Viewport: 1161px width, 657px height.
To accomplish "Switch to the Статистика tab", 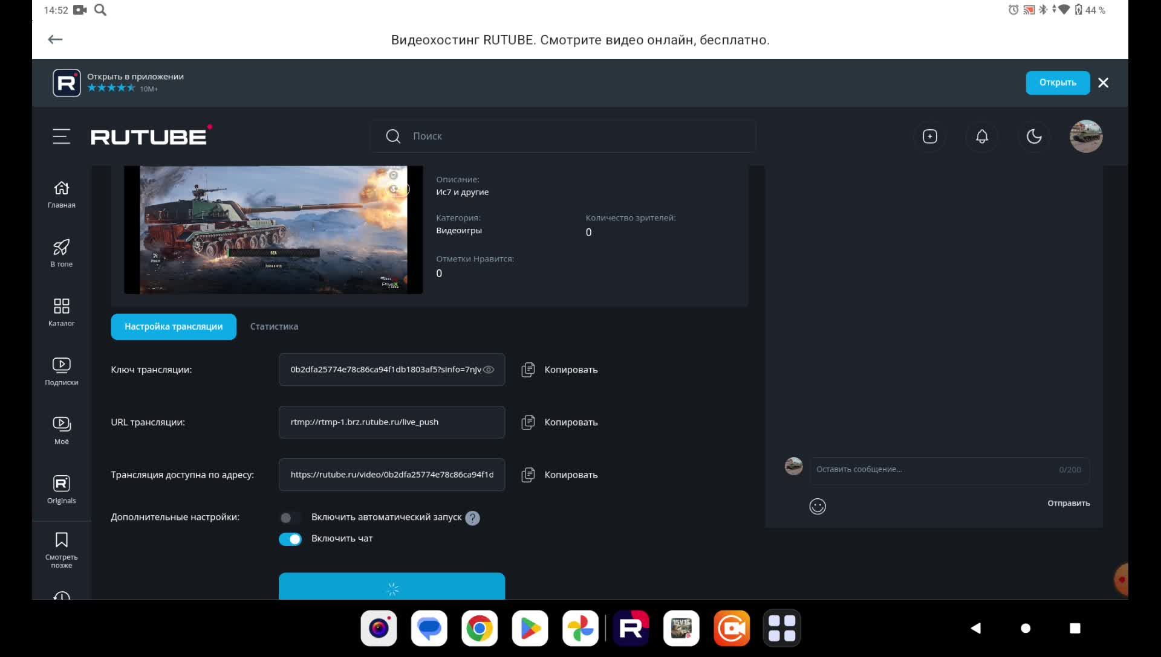I will point(274,327).
